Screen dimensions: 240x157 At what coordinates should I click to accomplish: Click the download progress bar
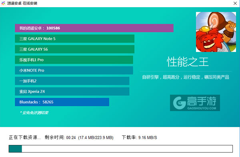121,149
